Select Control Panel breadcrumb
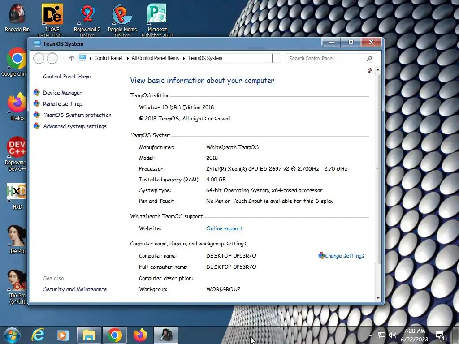The width and height of the screenshot is (459, 344). [108, 58]
